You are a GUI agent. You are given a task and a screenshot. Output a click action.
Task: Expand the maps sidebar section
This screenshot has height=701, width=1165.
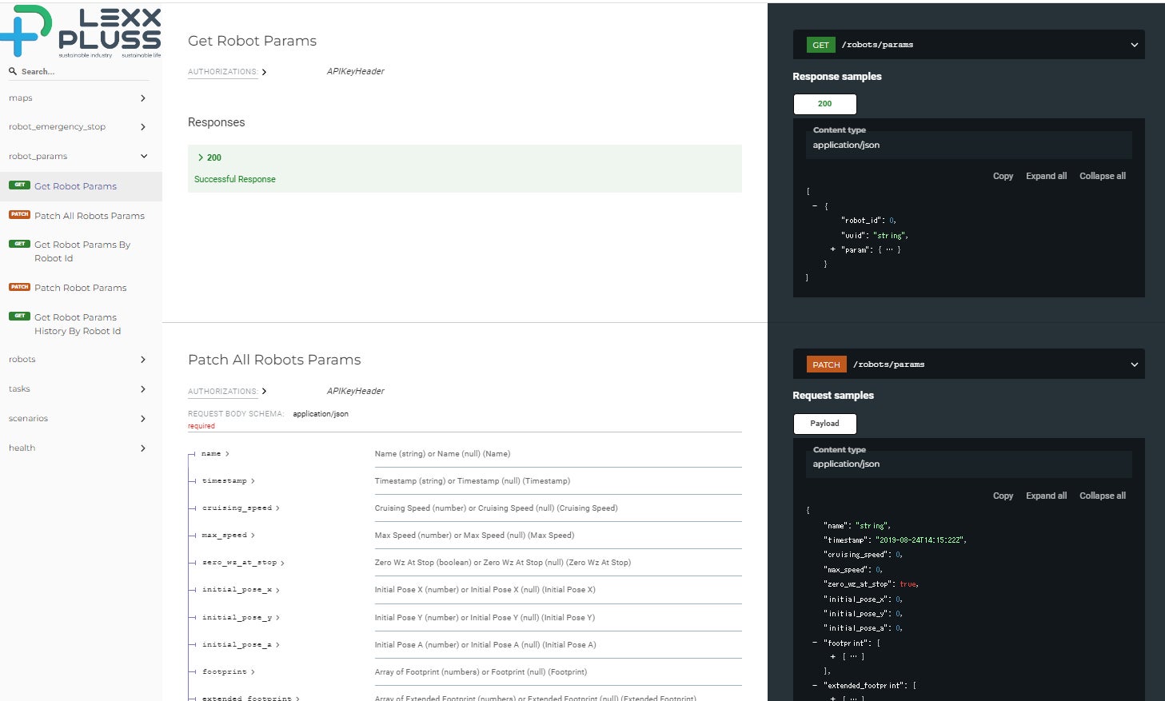click(x=143, y=98)
